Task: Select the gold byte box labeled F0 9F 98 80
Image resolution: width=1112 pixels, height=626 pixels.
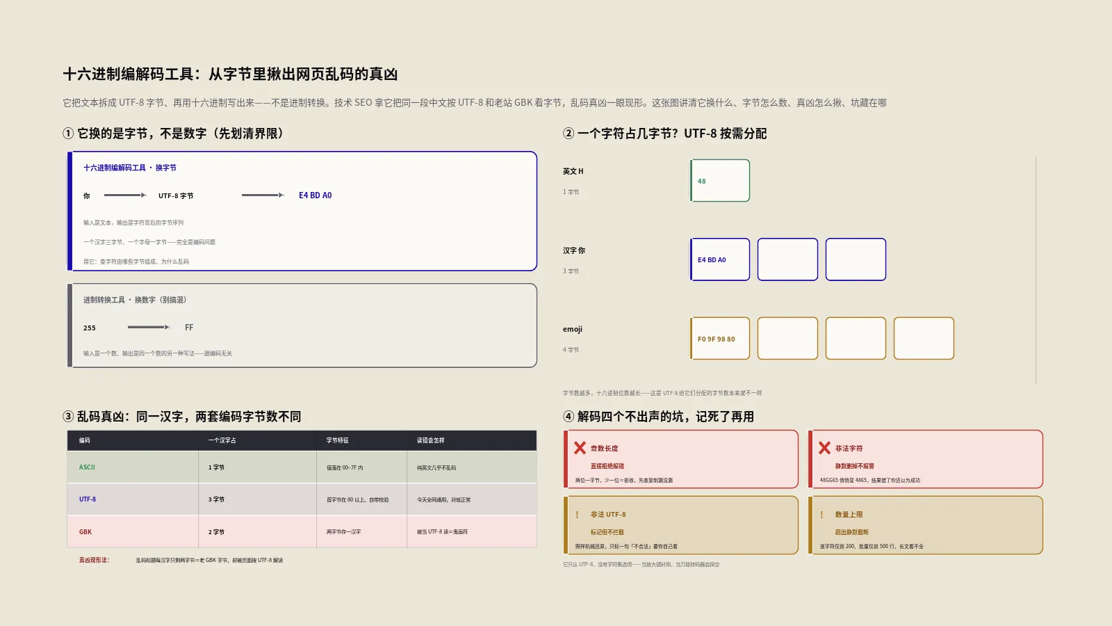Action: (x=720, y=338)
